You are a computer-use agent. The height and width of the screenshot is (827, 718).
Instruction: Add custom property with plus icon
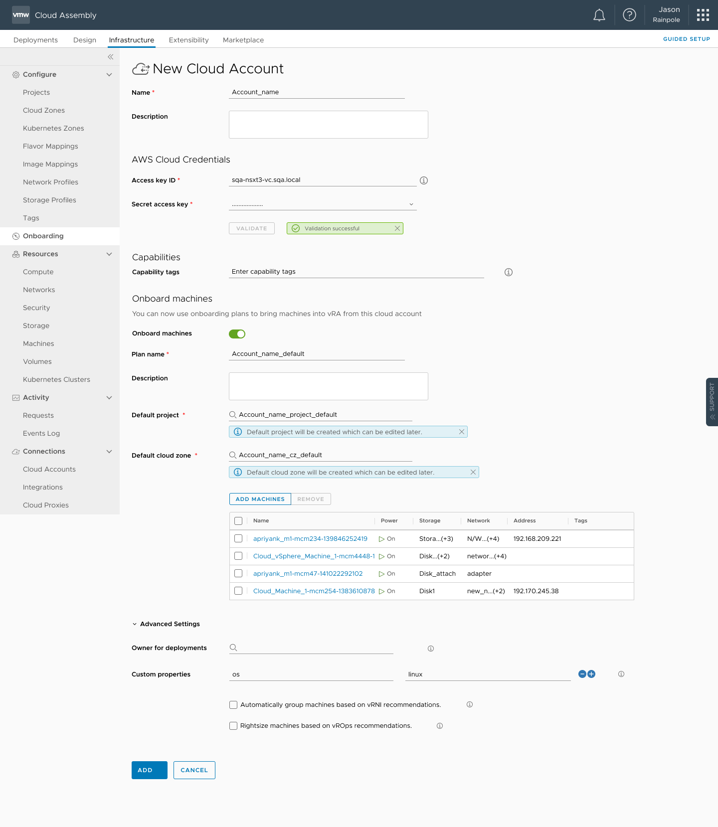591,674
